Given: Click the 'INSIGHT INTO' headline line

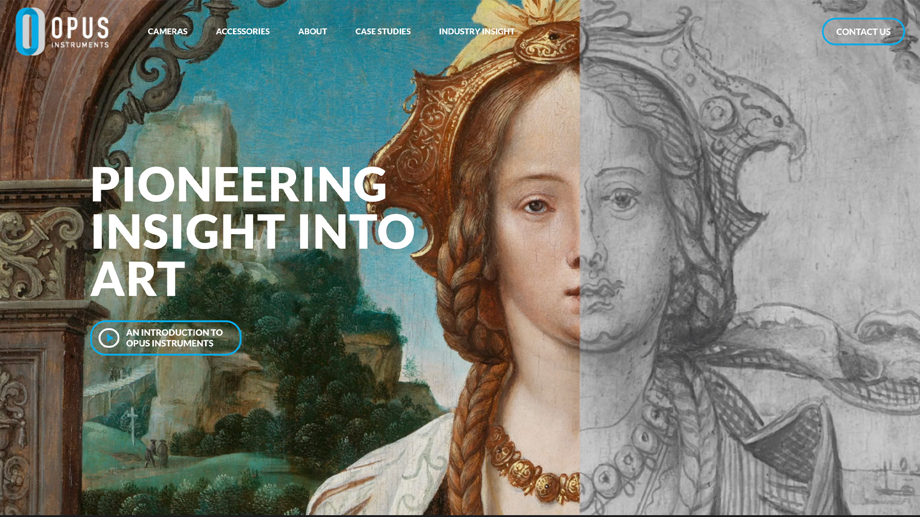Looking at the screenshot, I should [x=253, y=232].
